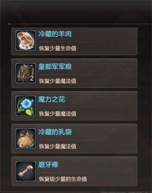152x193 pixels.
Task: Click the chilled mutton meat icon
Action: [26, 40]
